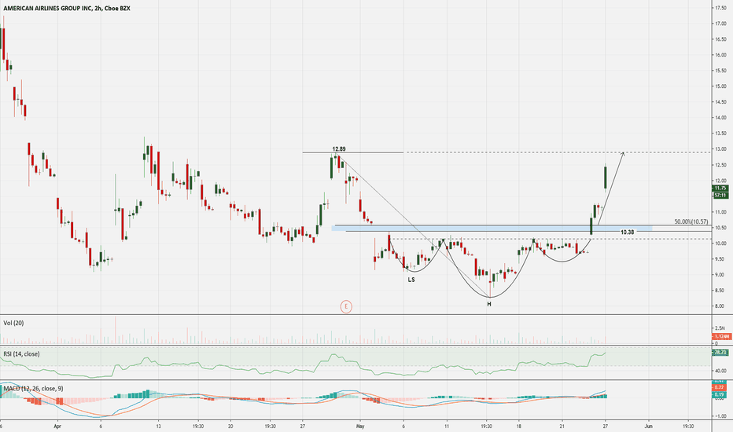
Task: Click the 15.00 price axis level
Action: click(x=720, y=86)
